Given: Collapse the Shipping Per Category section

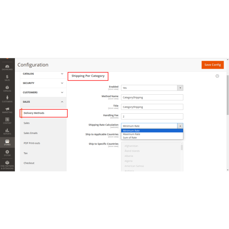Looking at the screenshot, I should coord(217,76).
